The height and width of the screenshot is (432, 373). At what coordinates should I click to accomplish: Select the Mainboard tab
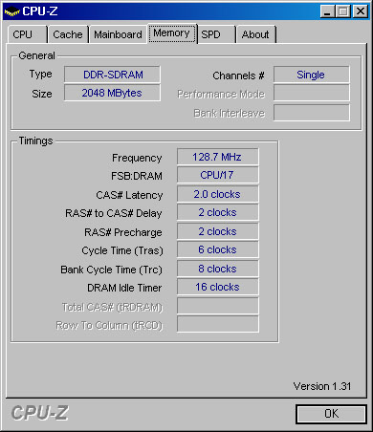click(x=118, y=34)
